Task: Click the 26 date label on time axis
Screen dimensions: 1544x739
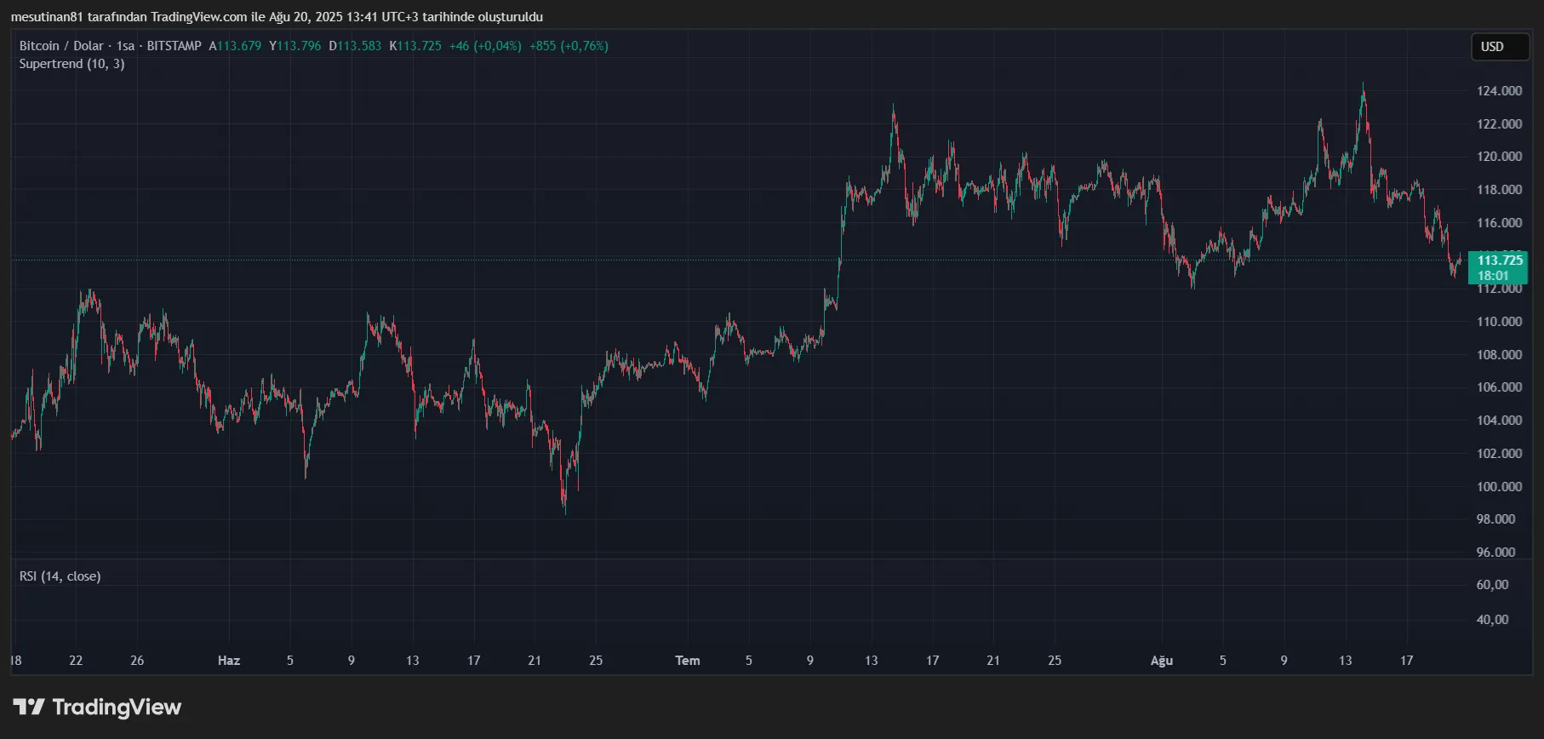Action: [137, 661]
